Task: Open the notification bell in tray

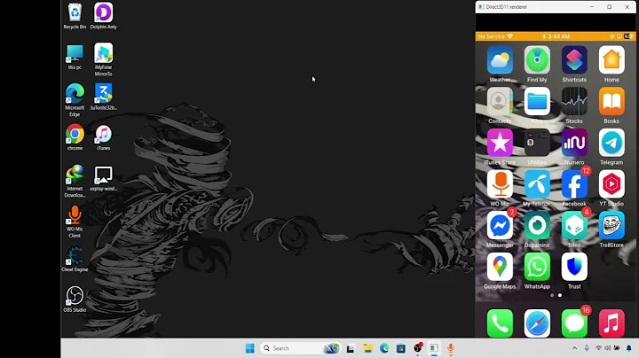Action: click(x=629, y=348)
